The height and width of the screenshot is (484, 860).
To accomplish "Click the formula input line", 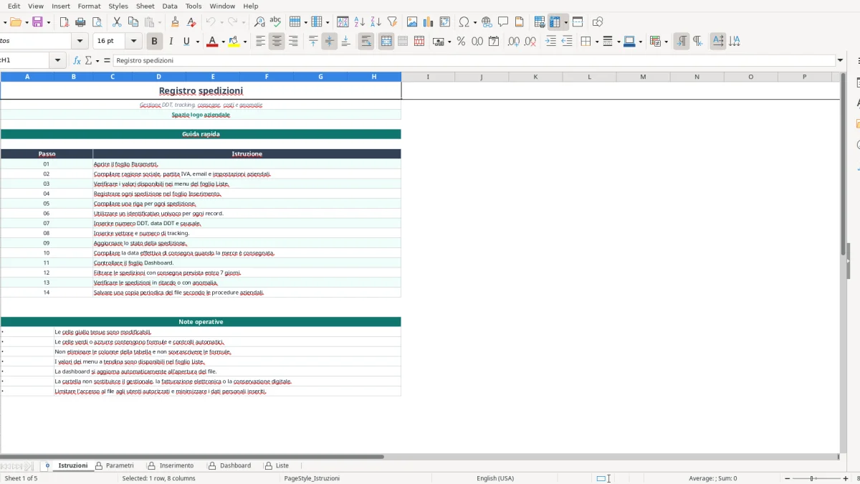I will (x=474, y=61).
